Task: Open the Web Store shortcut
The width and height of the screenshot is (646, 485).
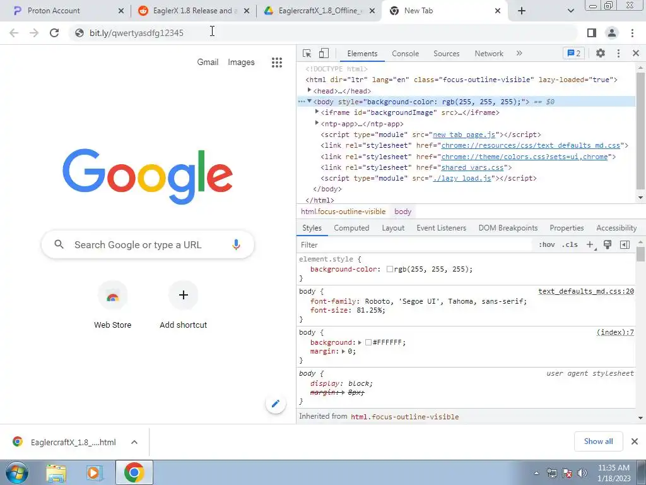Action: click(112, 305)
